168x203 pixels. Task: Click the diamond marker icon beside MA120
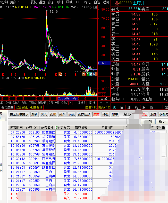click(90, 7)
